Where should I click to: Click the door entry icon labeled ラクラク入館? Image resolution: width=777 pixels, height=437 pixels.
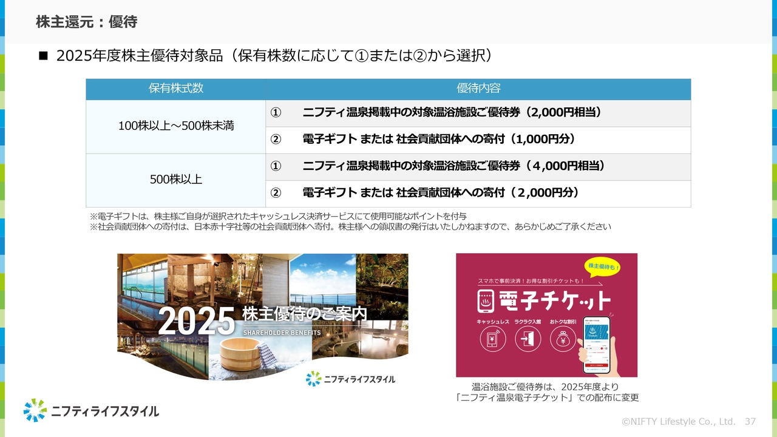pyautogui.click(x=528, y=339)
